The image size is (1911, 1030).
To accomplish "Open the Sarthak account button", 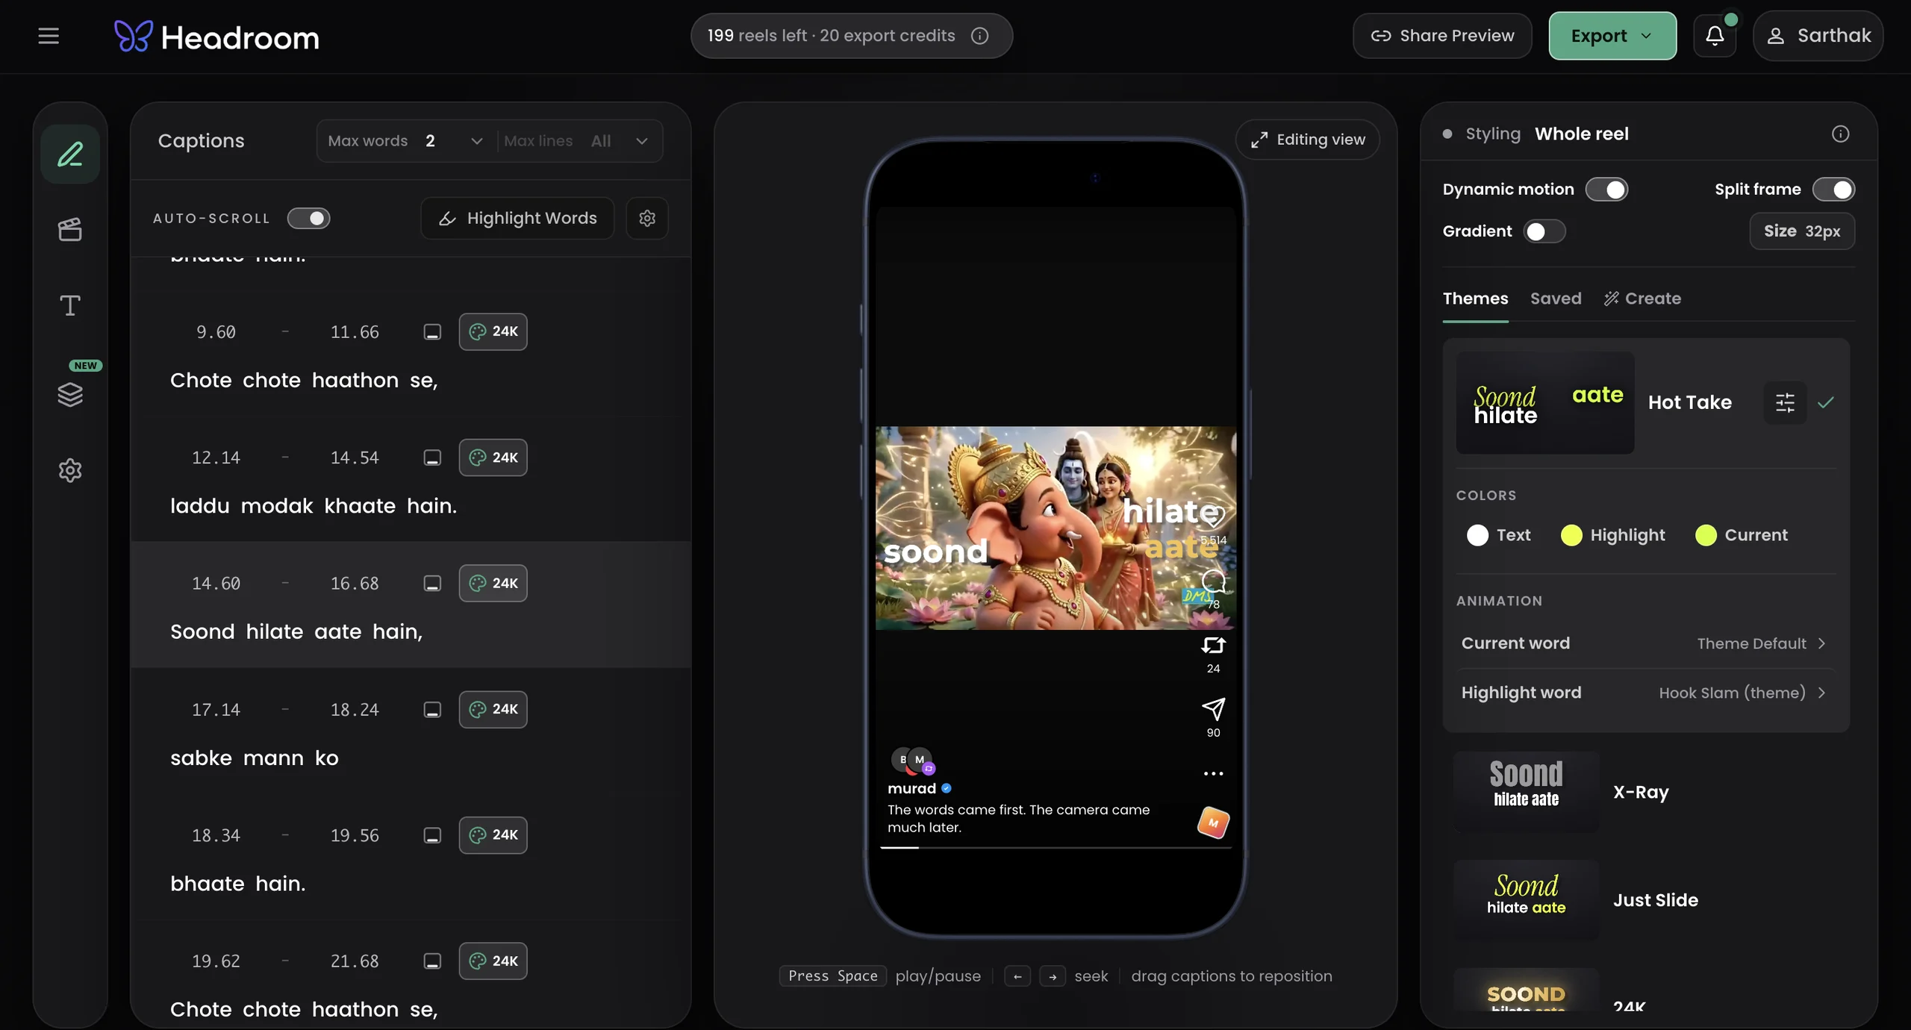I will (x=1818, y=36).
